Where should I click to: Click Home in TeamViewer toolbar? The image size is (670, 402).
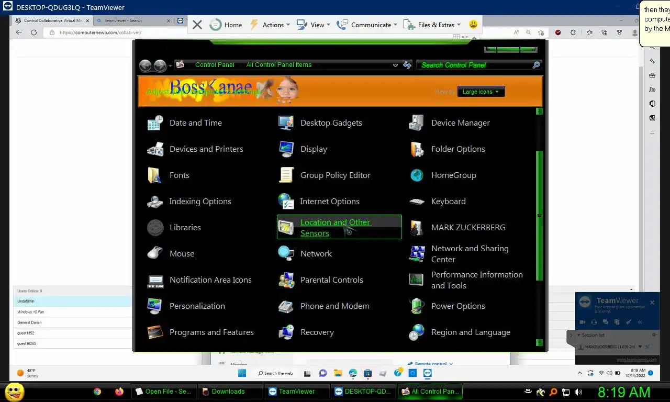(226, 25)
